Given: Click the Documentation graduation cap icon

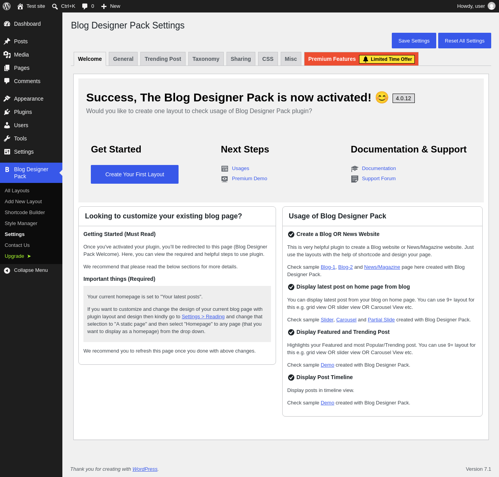Looking at the screenshot, I should coord(354,168).
